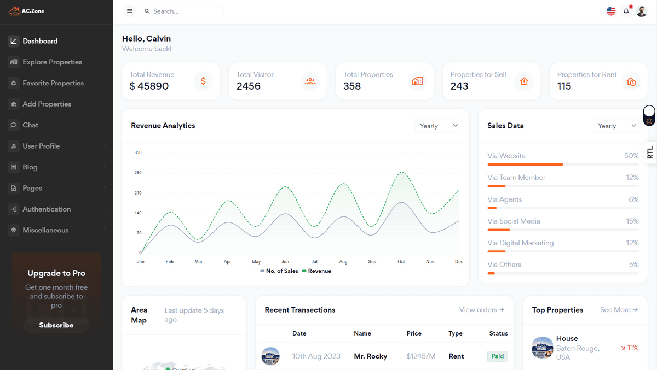This screenshot has width=657, height=370.
Task: Open the user avatar profile menu
Action: 642,11
